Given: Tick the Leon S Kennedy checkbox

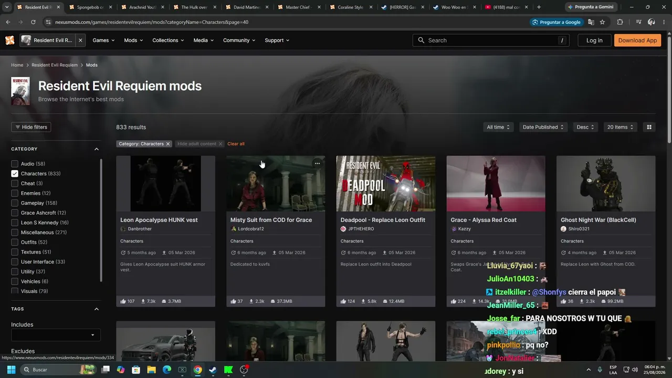Looking at the screenshot, I should [x=15, y=223].
